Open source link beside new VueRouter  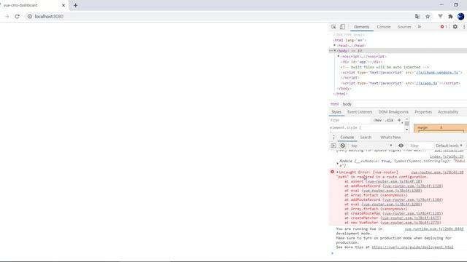pyautogui.click(x=410, y=223)
